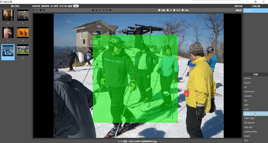Choose 'fire hydrant' in the class list
Screen dimensions: 268x143
click(x=256, y=123)
